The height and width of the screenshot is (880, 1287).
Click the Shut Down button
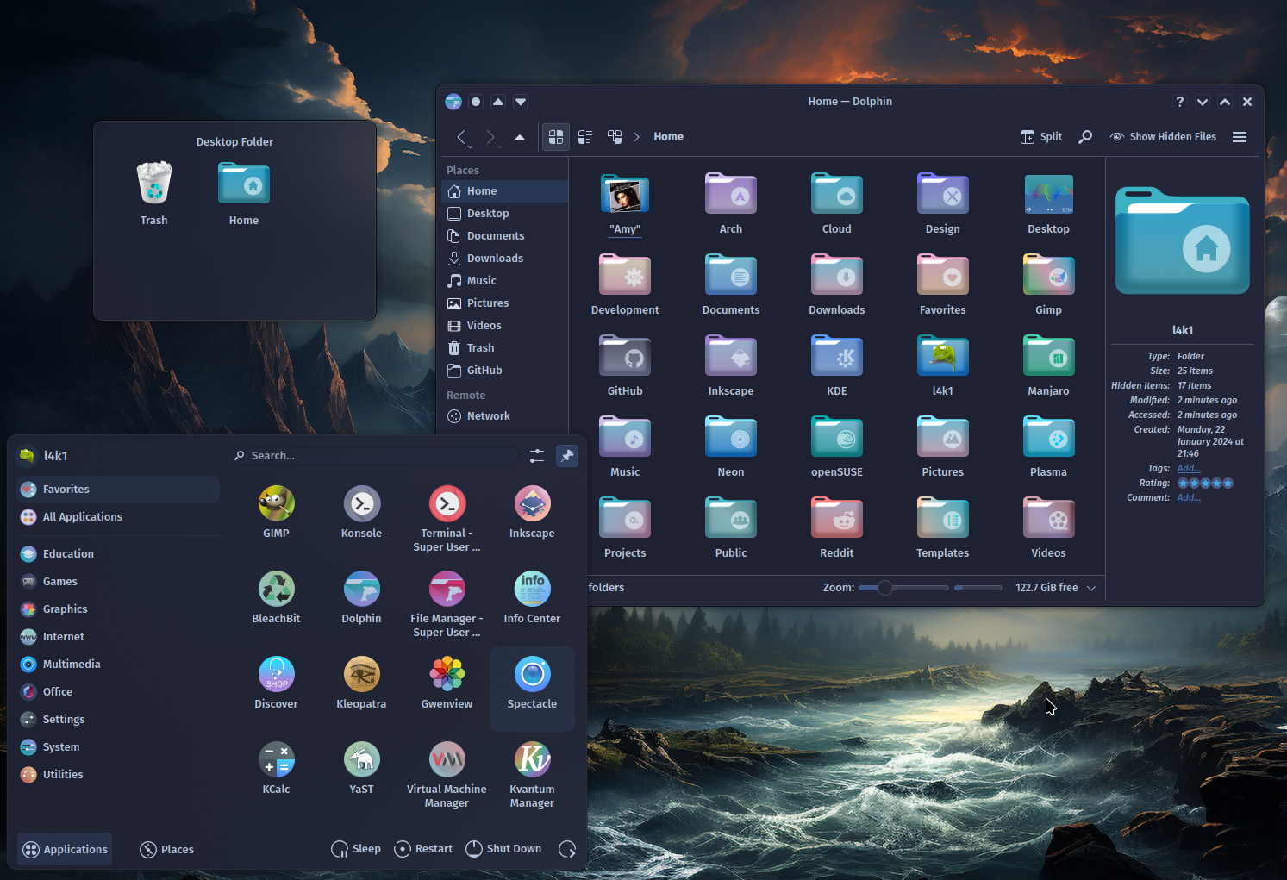point(504,849)
